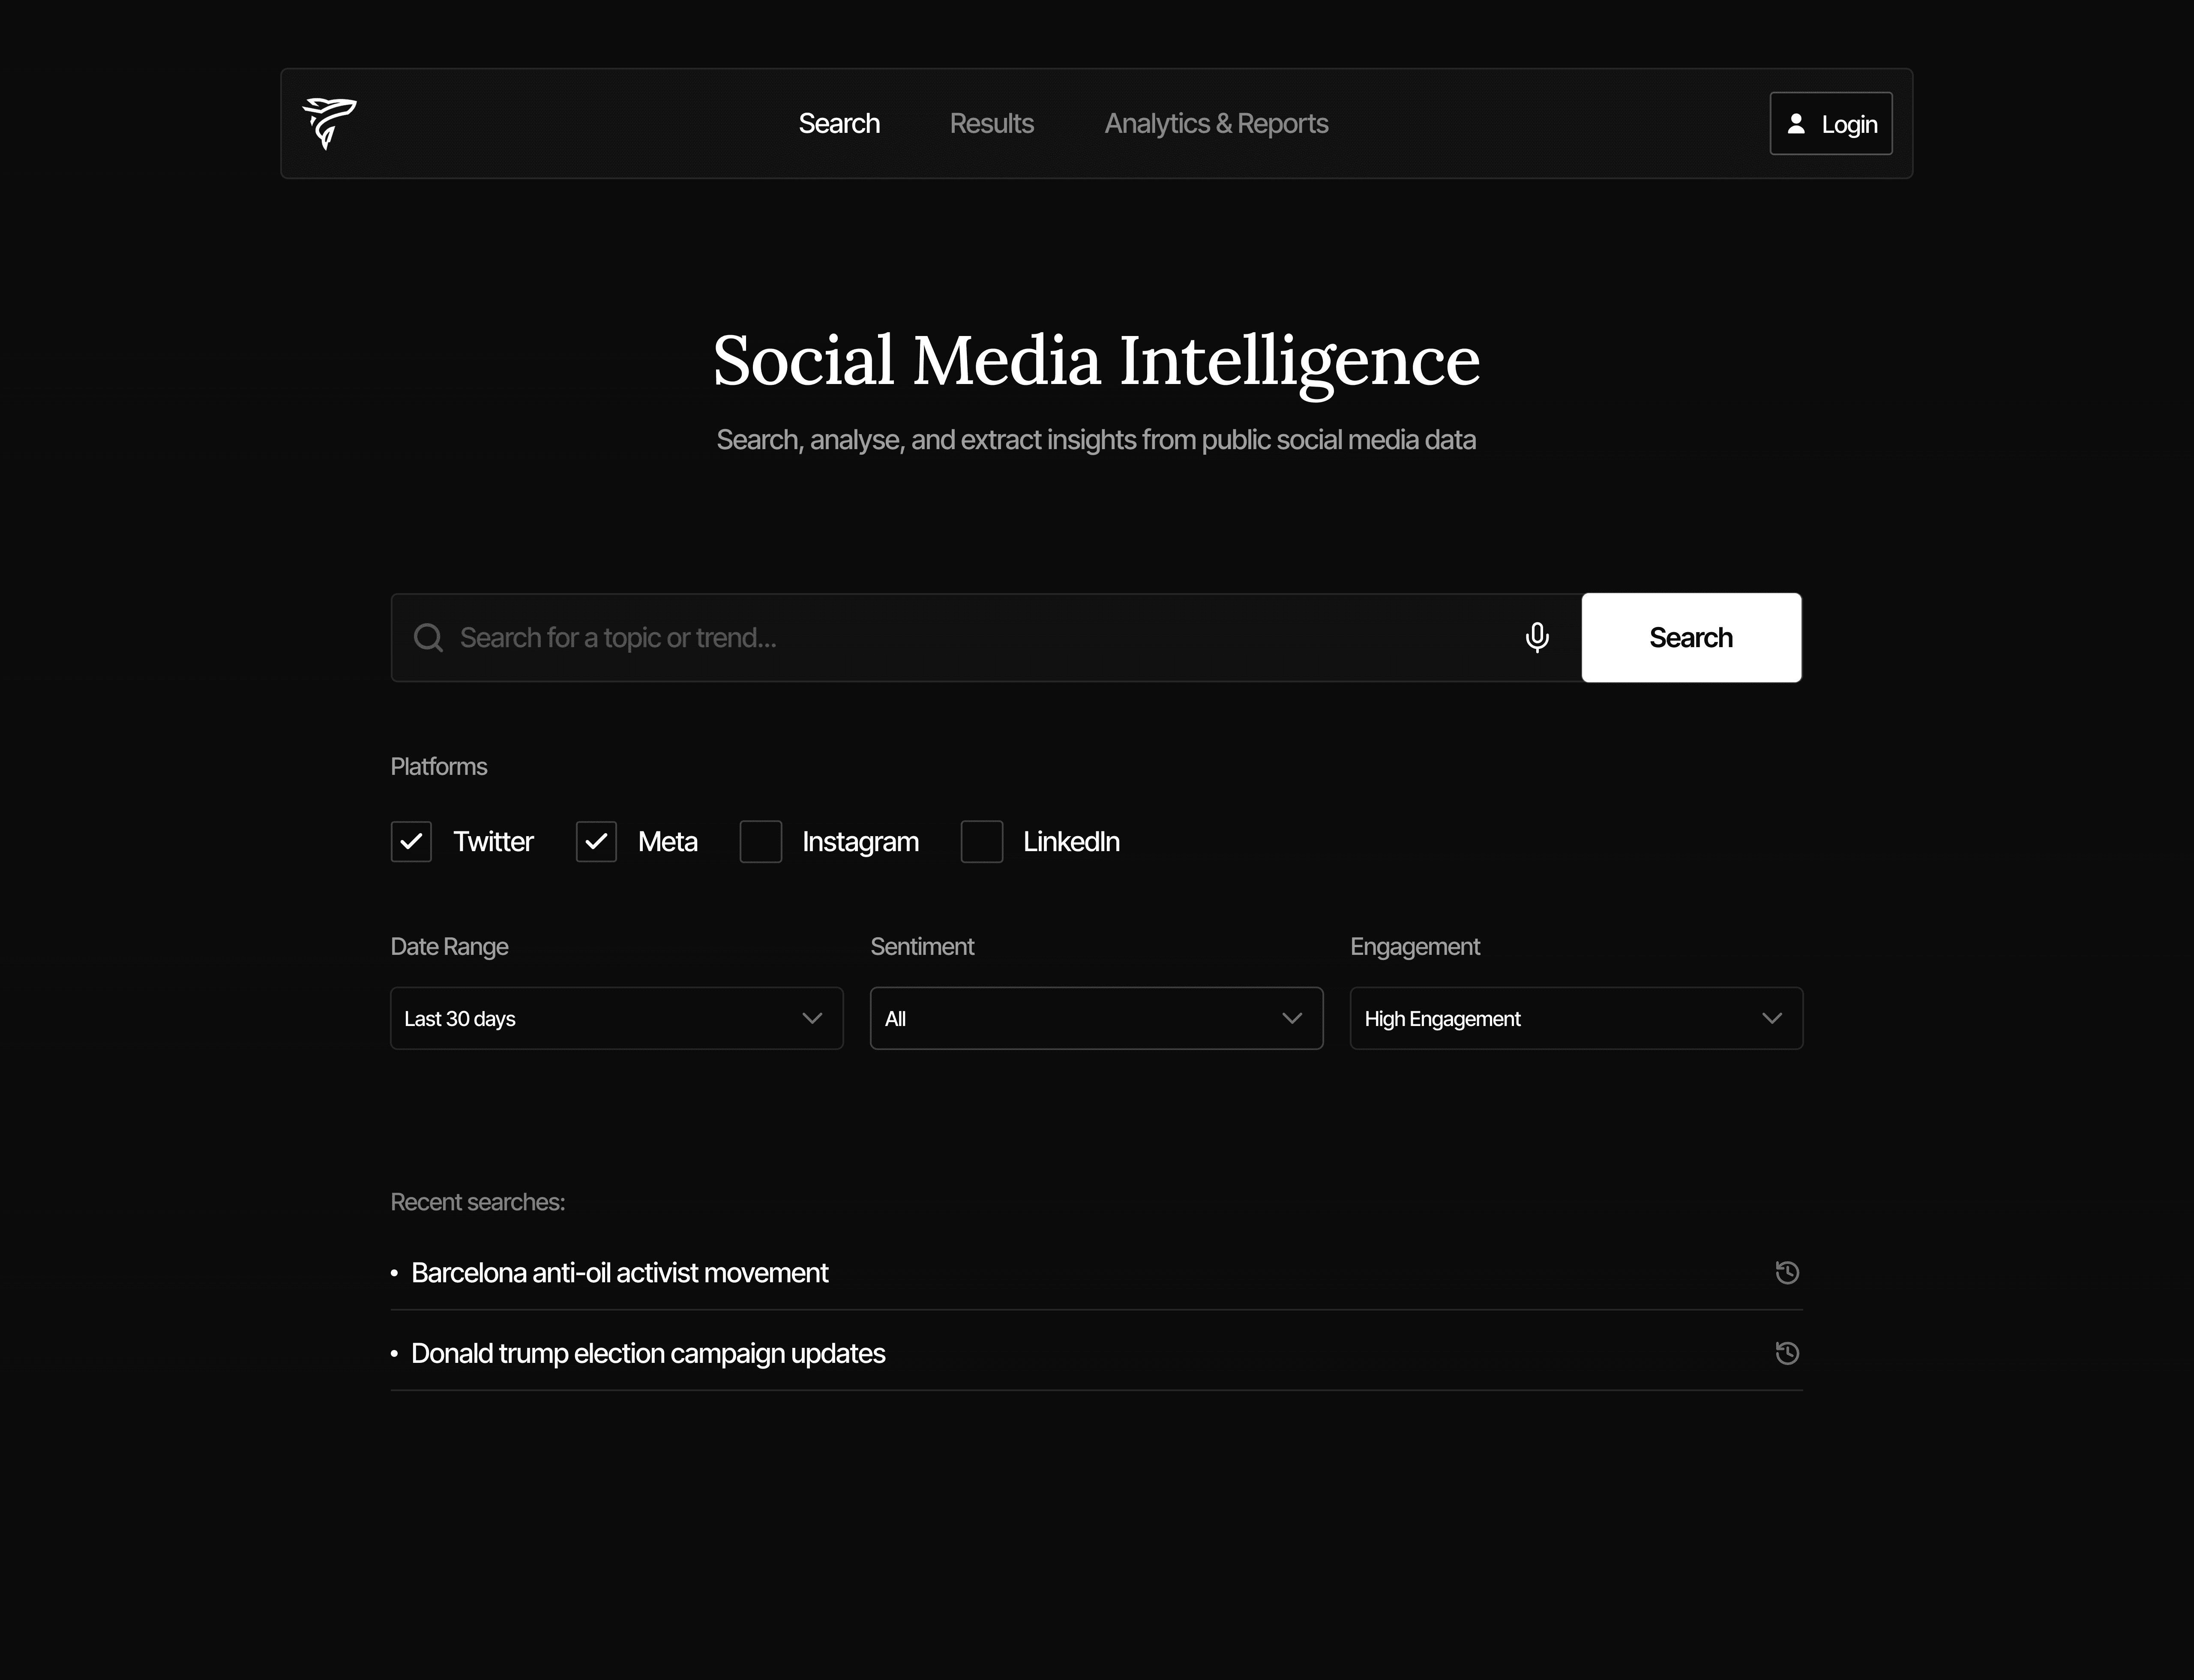Click history icon for Barcelona search
This screenshot has height=1680, width=2194.
1787,1272
